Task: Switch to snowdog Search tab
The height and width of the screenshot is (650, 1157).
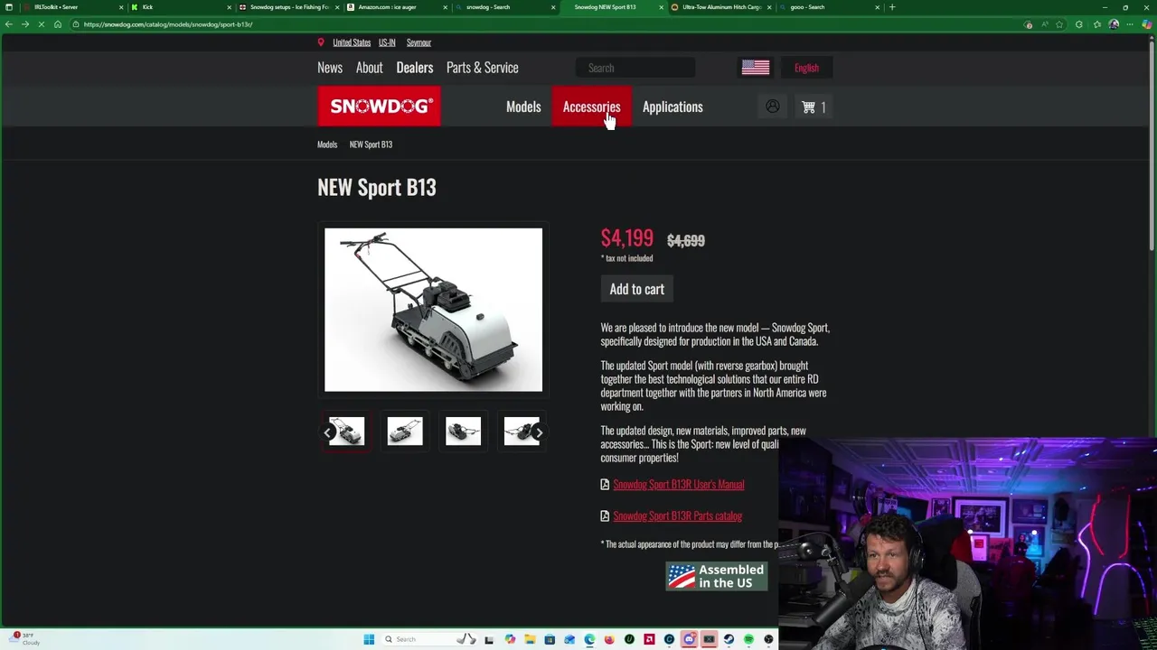Action: pyautogui.click(x=506, y=7)
